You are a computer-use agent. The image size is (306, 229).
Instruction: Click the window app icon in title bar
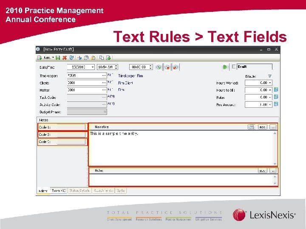click(38, 49)
